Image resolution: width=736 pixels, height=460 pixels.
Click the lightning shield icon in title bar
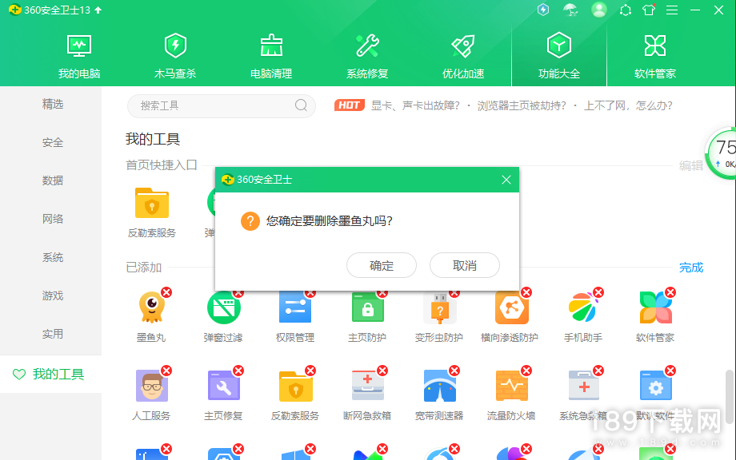(x=543, y=10)
